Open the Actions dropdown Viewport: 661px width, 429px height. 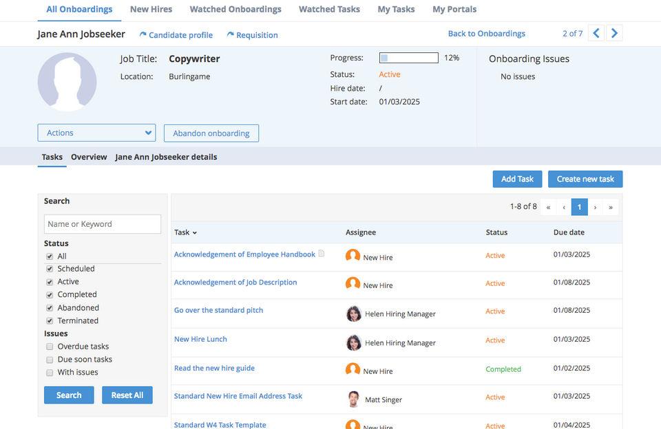pyautogui.click(x=96, y=133)
